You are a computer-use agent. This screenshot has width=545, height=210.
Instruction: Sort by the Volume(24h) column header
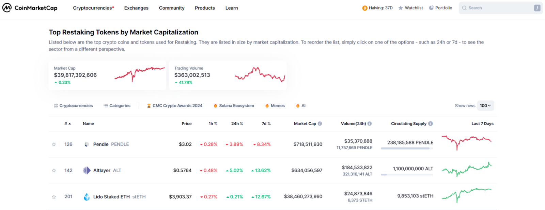pyautogui.click(x=353, y=124)
